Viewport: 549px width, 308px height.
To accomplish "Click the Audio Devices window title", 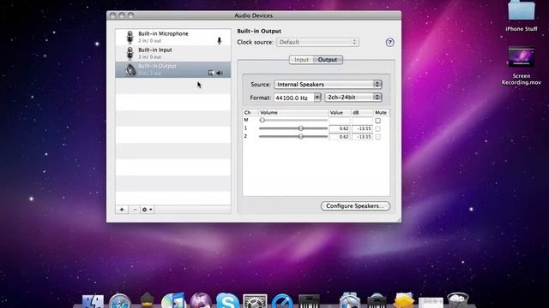I will tap(254, 15).
